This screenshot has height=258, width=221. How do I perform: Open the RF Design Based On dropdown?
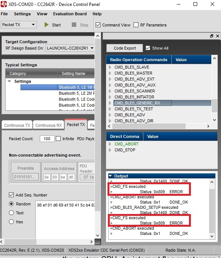[70, 48]
